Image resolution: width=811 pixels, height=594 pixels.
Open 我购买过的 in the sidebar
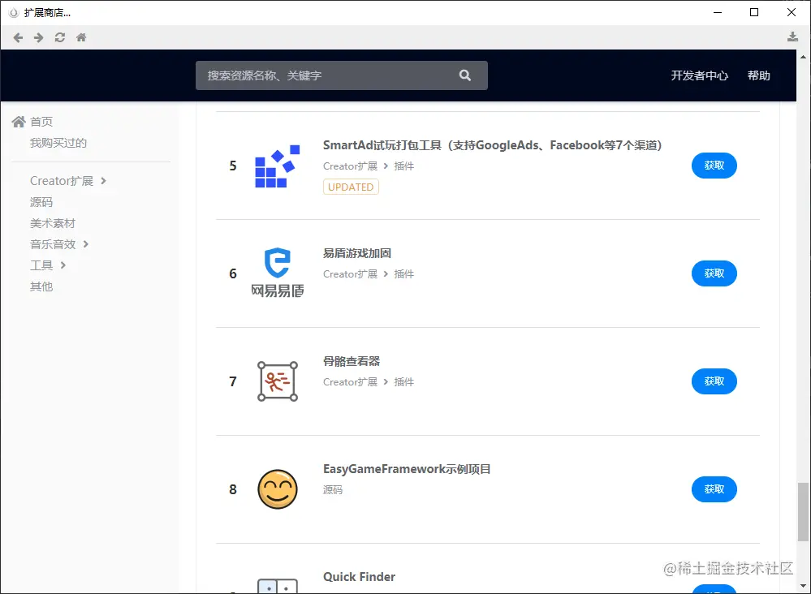pos(58,143)
